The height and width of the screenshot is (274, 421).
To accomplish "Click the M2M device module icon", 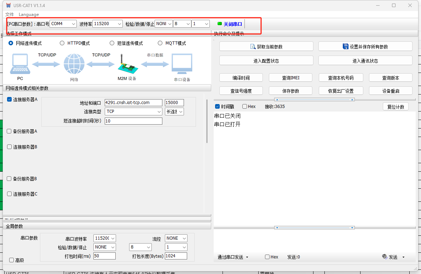I will point(128,64).
